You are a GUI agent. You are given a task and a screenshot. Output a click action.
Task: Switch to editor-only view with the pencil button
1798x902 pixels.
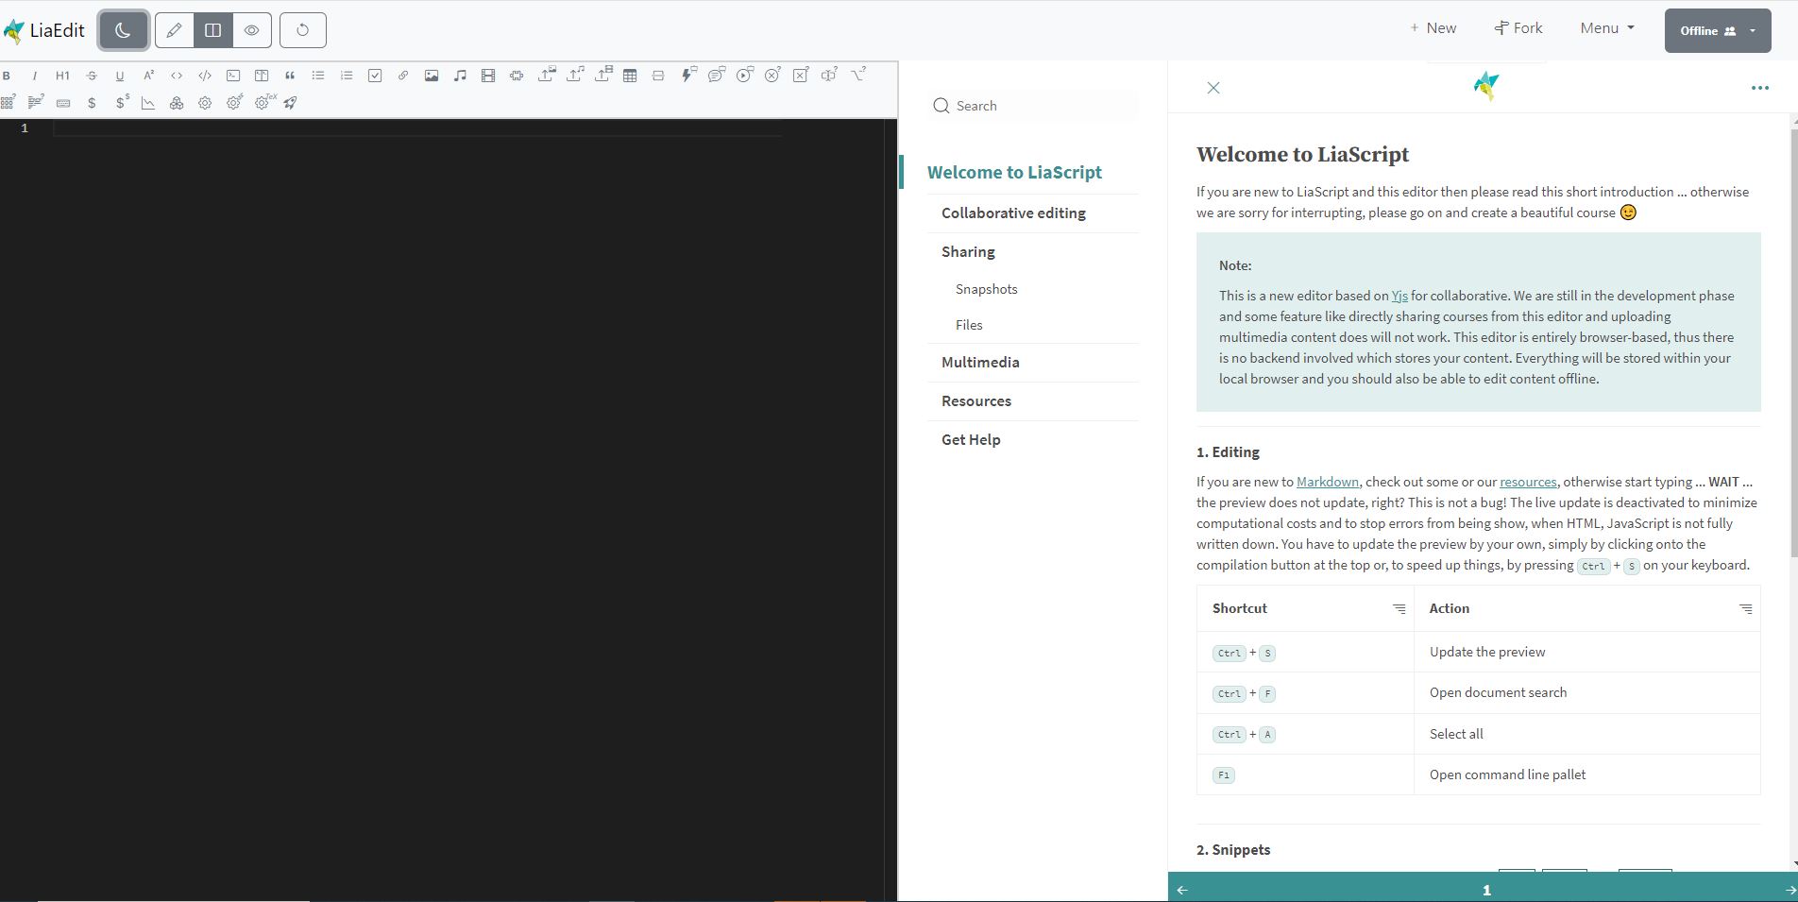pyautogui.click(x=174, y=30)
